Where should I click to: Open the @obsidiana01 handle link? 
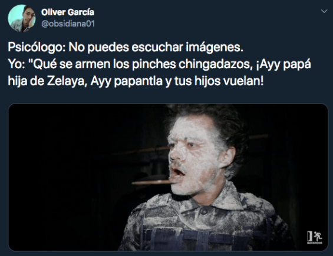tap(68, 24)
